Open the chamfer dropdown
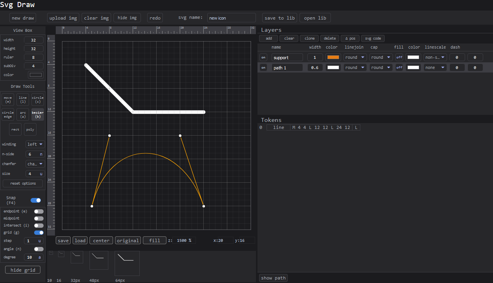The height and width of the screenshot is (283, 493). click(35, 164)
